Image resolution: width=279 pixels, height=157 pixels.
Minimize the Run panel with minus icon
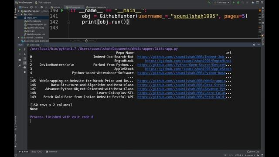pos(259,44)
